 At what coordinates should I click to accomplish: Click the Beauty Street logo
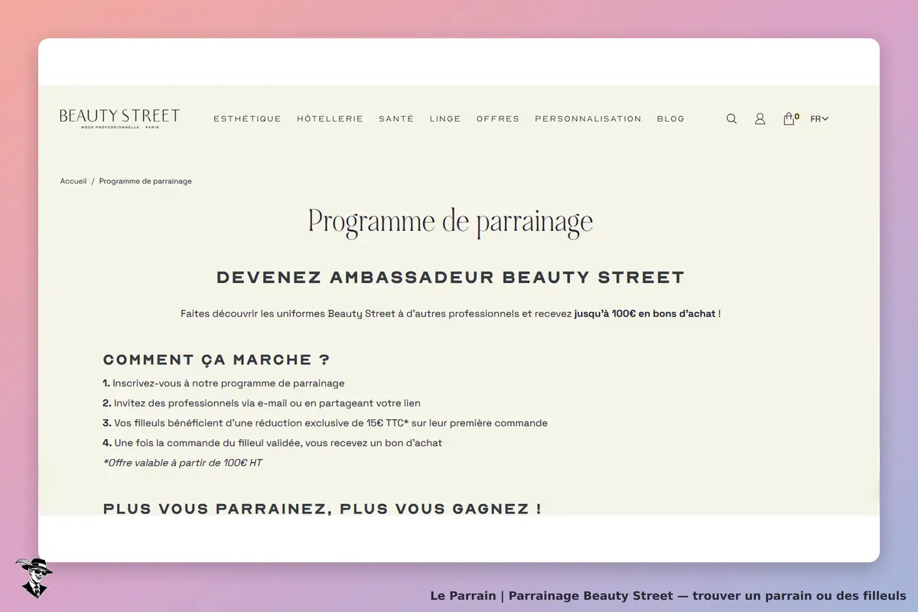[x=120, y=119]
